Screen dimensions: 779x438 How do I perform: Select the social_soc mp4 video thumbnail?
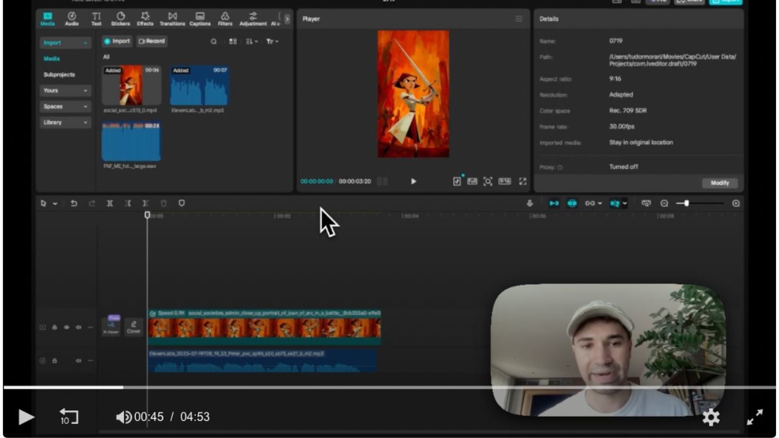[x=131, y=86]
